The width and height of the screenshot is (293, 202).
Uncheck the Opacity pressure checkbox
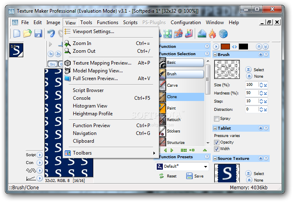click(216, 142)
